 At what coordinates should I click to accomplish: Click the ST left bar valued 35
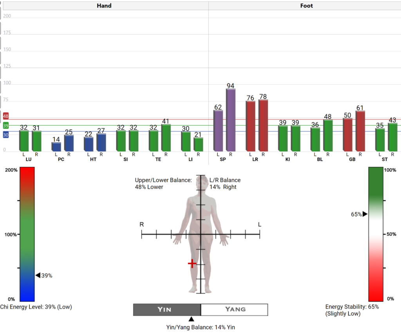coord(380,140)
